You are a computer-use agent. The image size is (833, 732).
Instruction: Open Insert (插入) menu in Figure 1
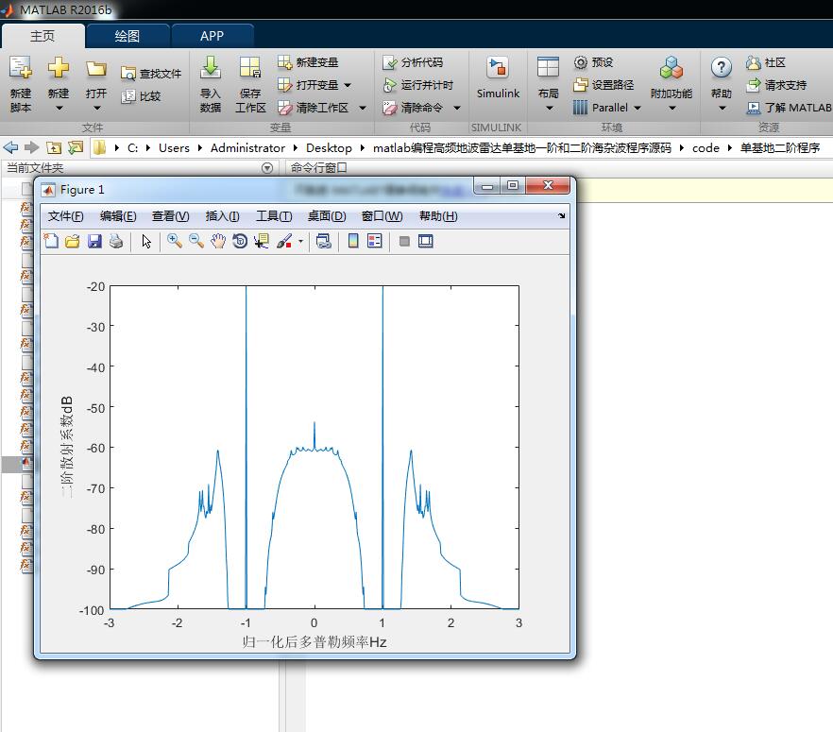222,216
